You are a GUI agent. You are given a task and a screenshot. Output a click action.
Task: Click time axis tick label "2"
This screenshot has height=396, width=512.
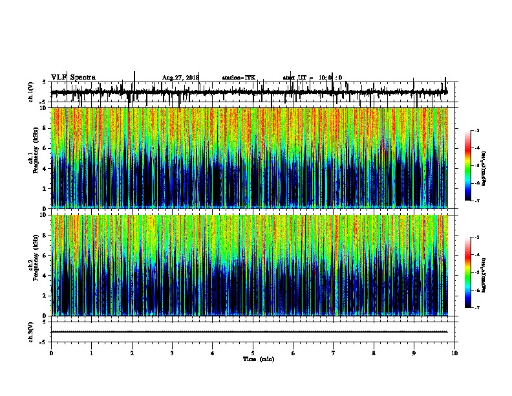pyautogui.click(x=132, y=353)
